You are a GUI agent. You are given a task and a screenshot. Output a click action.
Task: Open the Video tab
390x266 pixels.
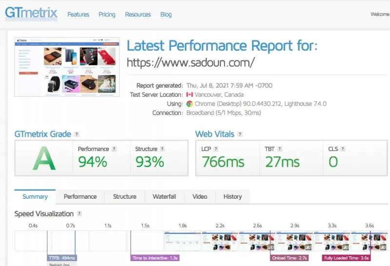pos(200,197)
